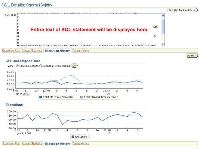Click the bottom Tuning History link
The image size is (199, 149).
81,144
